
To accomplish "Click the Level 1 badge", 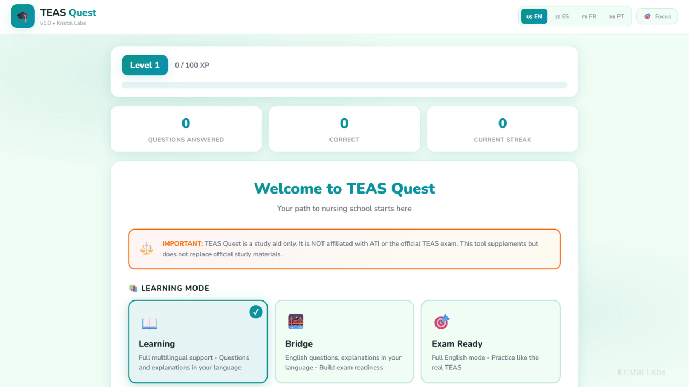I will point(145,65).
